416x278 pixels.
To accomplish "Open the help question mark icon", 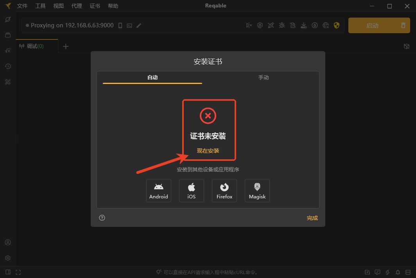I will (102, 218).
